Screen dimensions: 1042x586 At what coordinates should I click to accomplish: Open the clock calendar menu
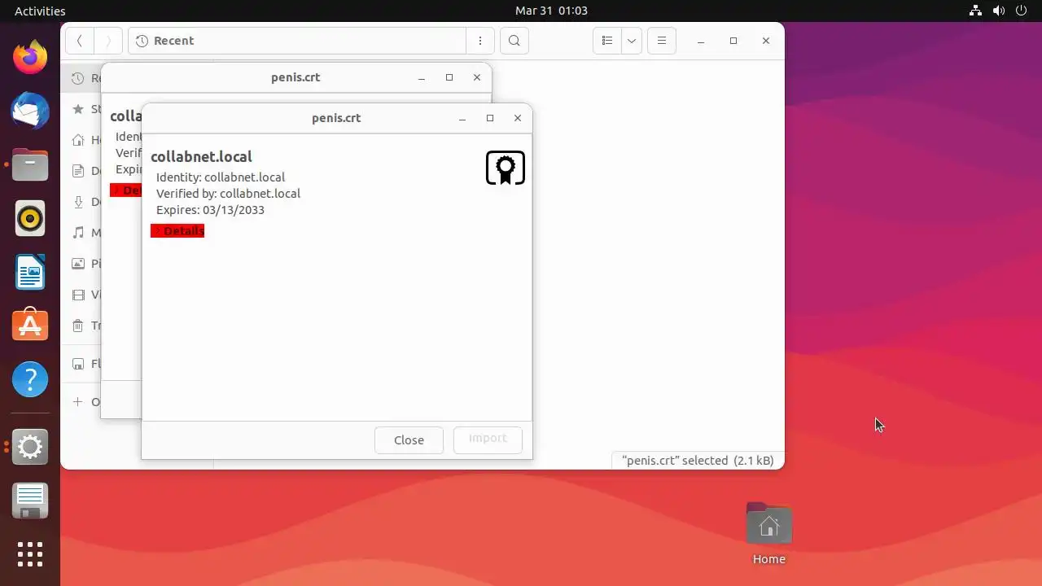(551, 11)
